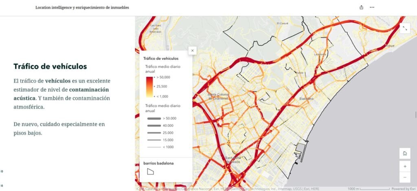The height and width of the screenshot is (191, 417).
Task: Select the Tráfico de vehículos heading
Action: click(x=50, y=66)
